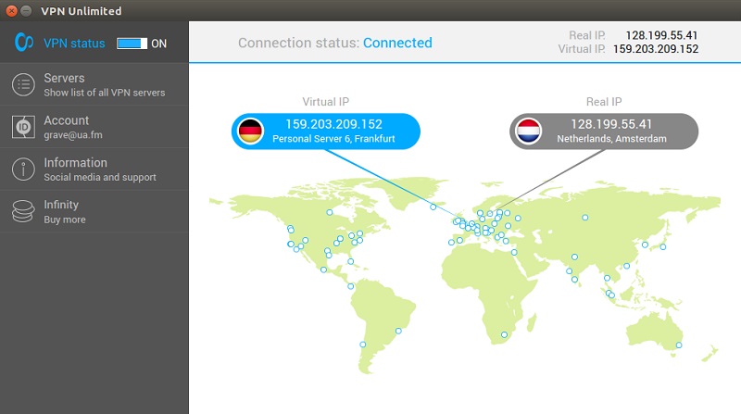Open the Infinity coins icon
Image resolution: width=741 pixels, height=414 pixels.
click(24, 211)
